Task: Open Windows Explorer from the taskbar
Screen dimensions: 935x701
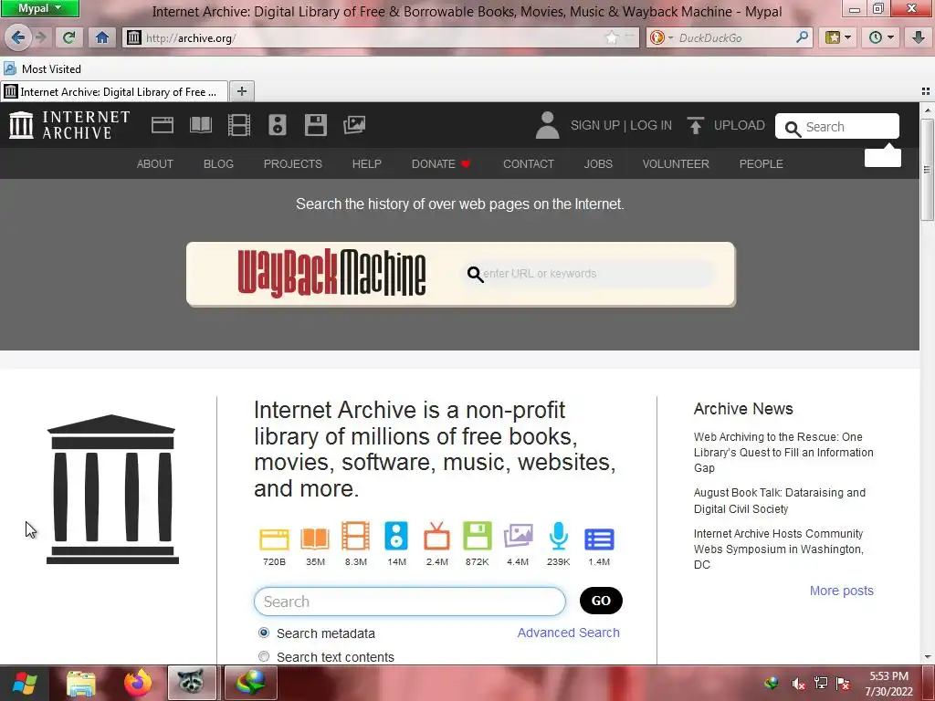Action: click(81, 683)
